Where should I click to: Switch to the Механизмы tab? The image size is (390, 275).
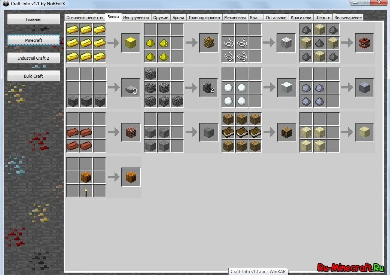click(x=235, y=18)
